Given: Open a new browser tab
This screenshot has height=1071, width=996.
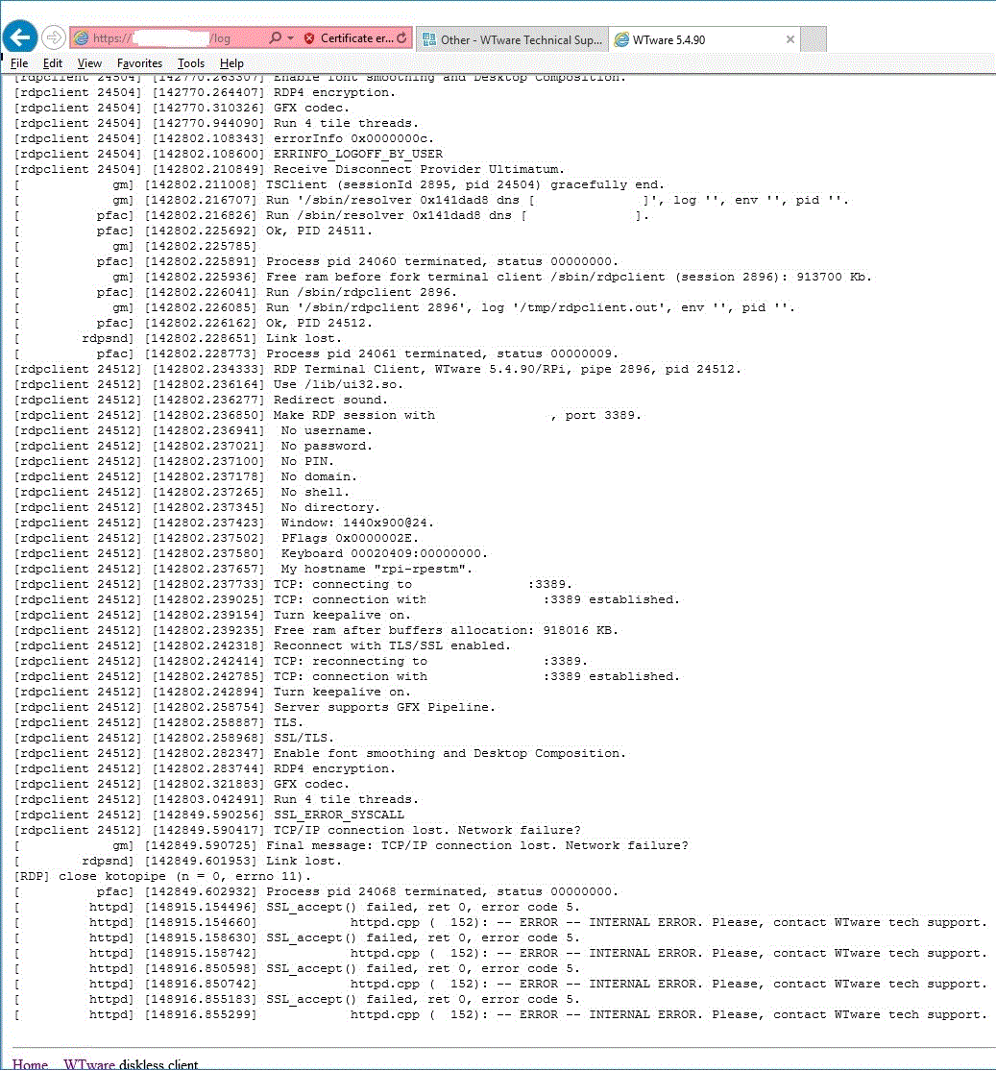Looking at the screenshot, I should [814, 39].
